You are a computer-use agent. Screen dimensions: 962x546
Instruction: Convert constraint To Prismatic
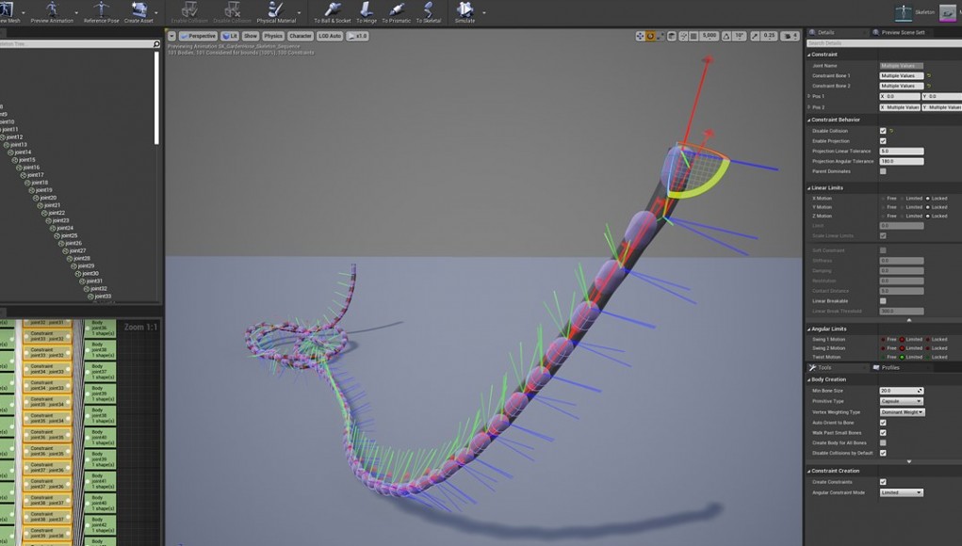click(397, 11)
